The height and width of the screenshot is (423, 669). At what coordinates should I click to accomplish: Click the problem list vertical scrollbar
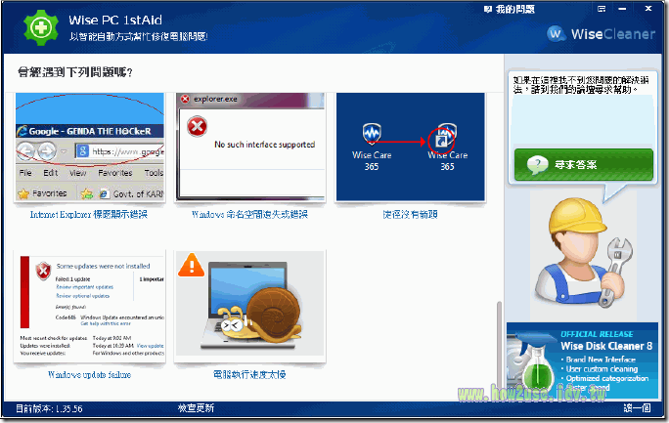[500, 332]
